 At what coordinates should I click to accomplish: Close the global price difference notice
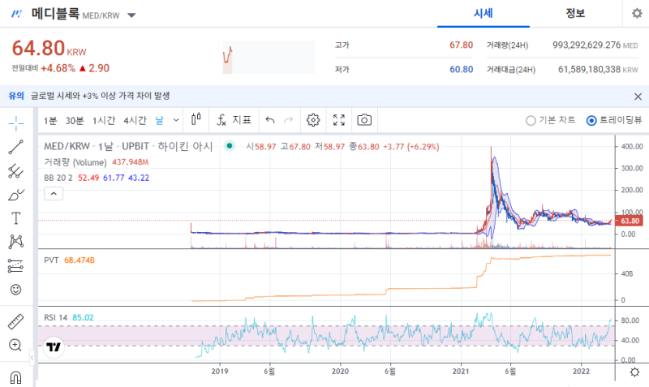[x=638, y=97]
